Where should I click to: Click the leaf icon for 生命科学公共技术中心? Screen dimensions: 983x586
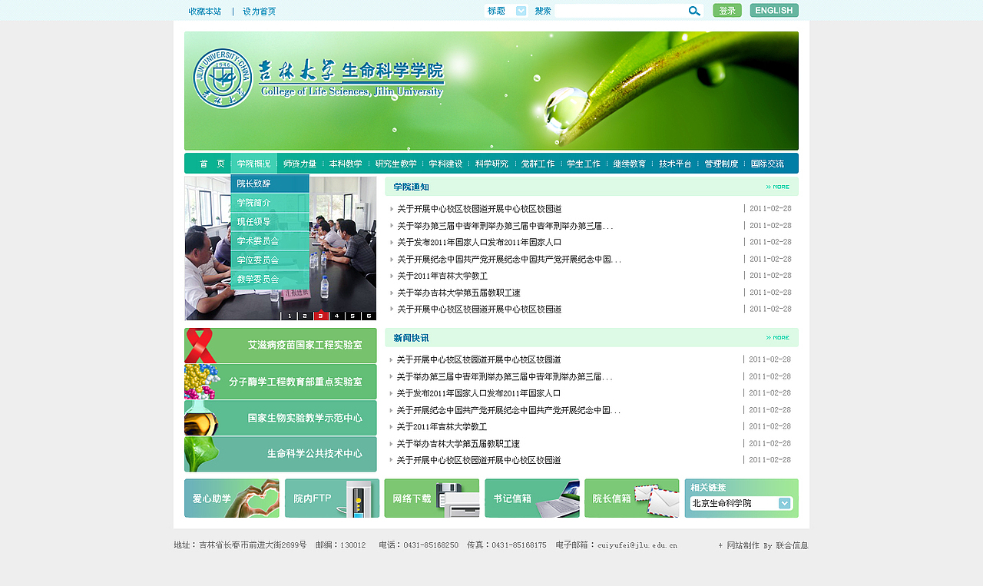[200, 453]
